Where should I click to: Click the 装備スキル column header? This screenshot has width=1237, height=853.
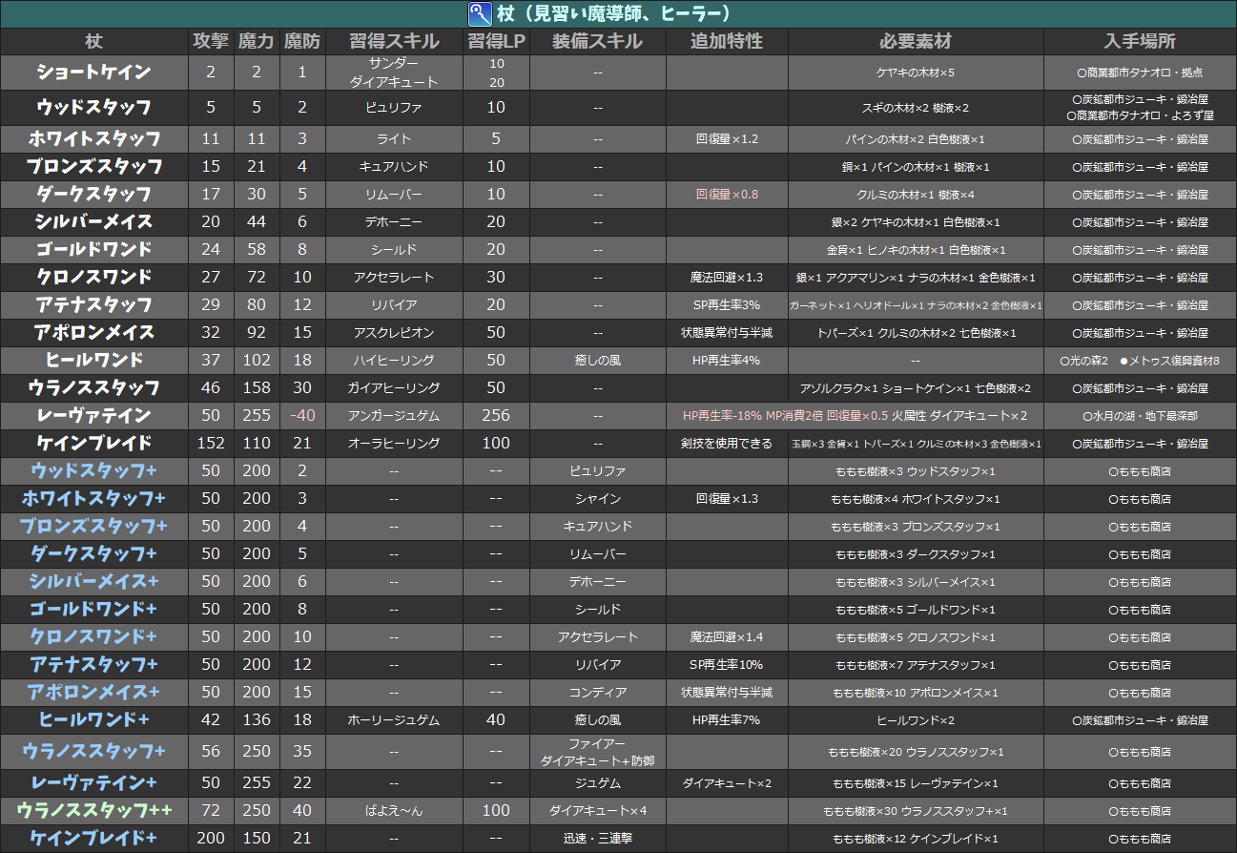[x=597, y=42]
